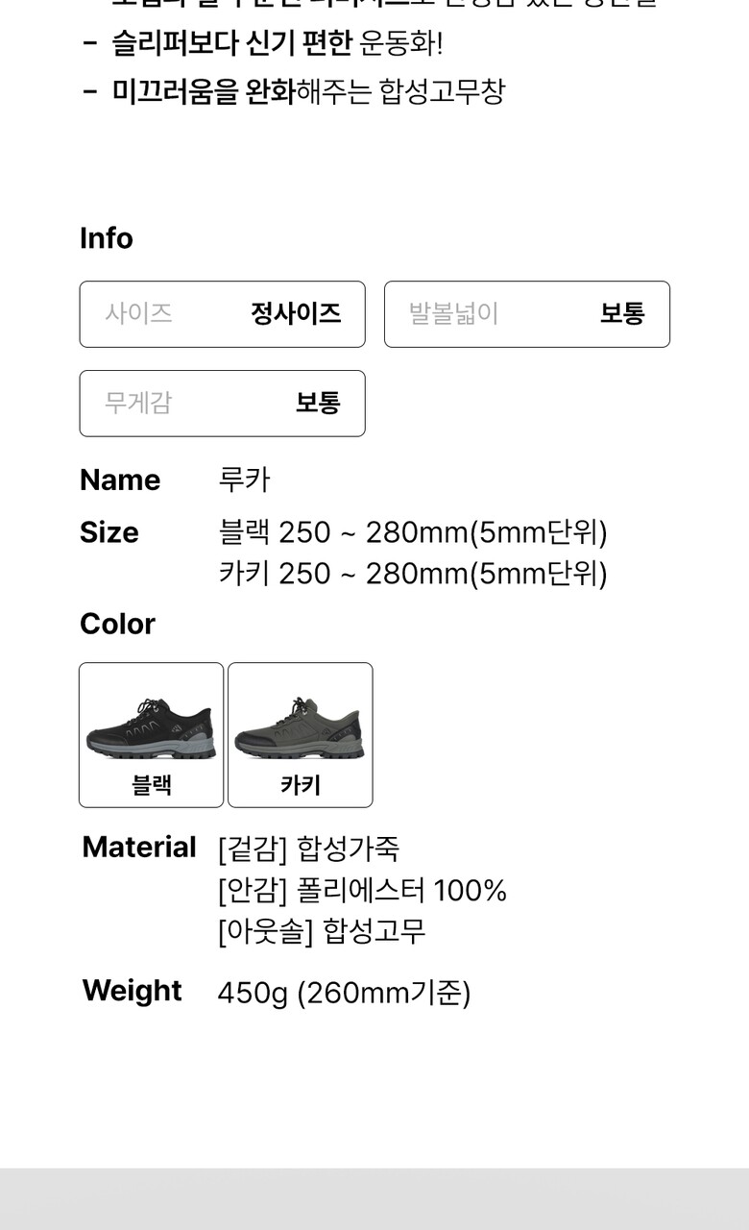Click the black sneaker image
Viewport: 749px width, 1230px height.
(x=151, y=729)
